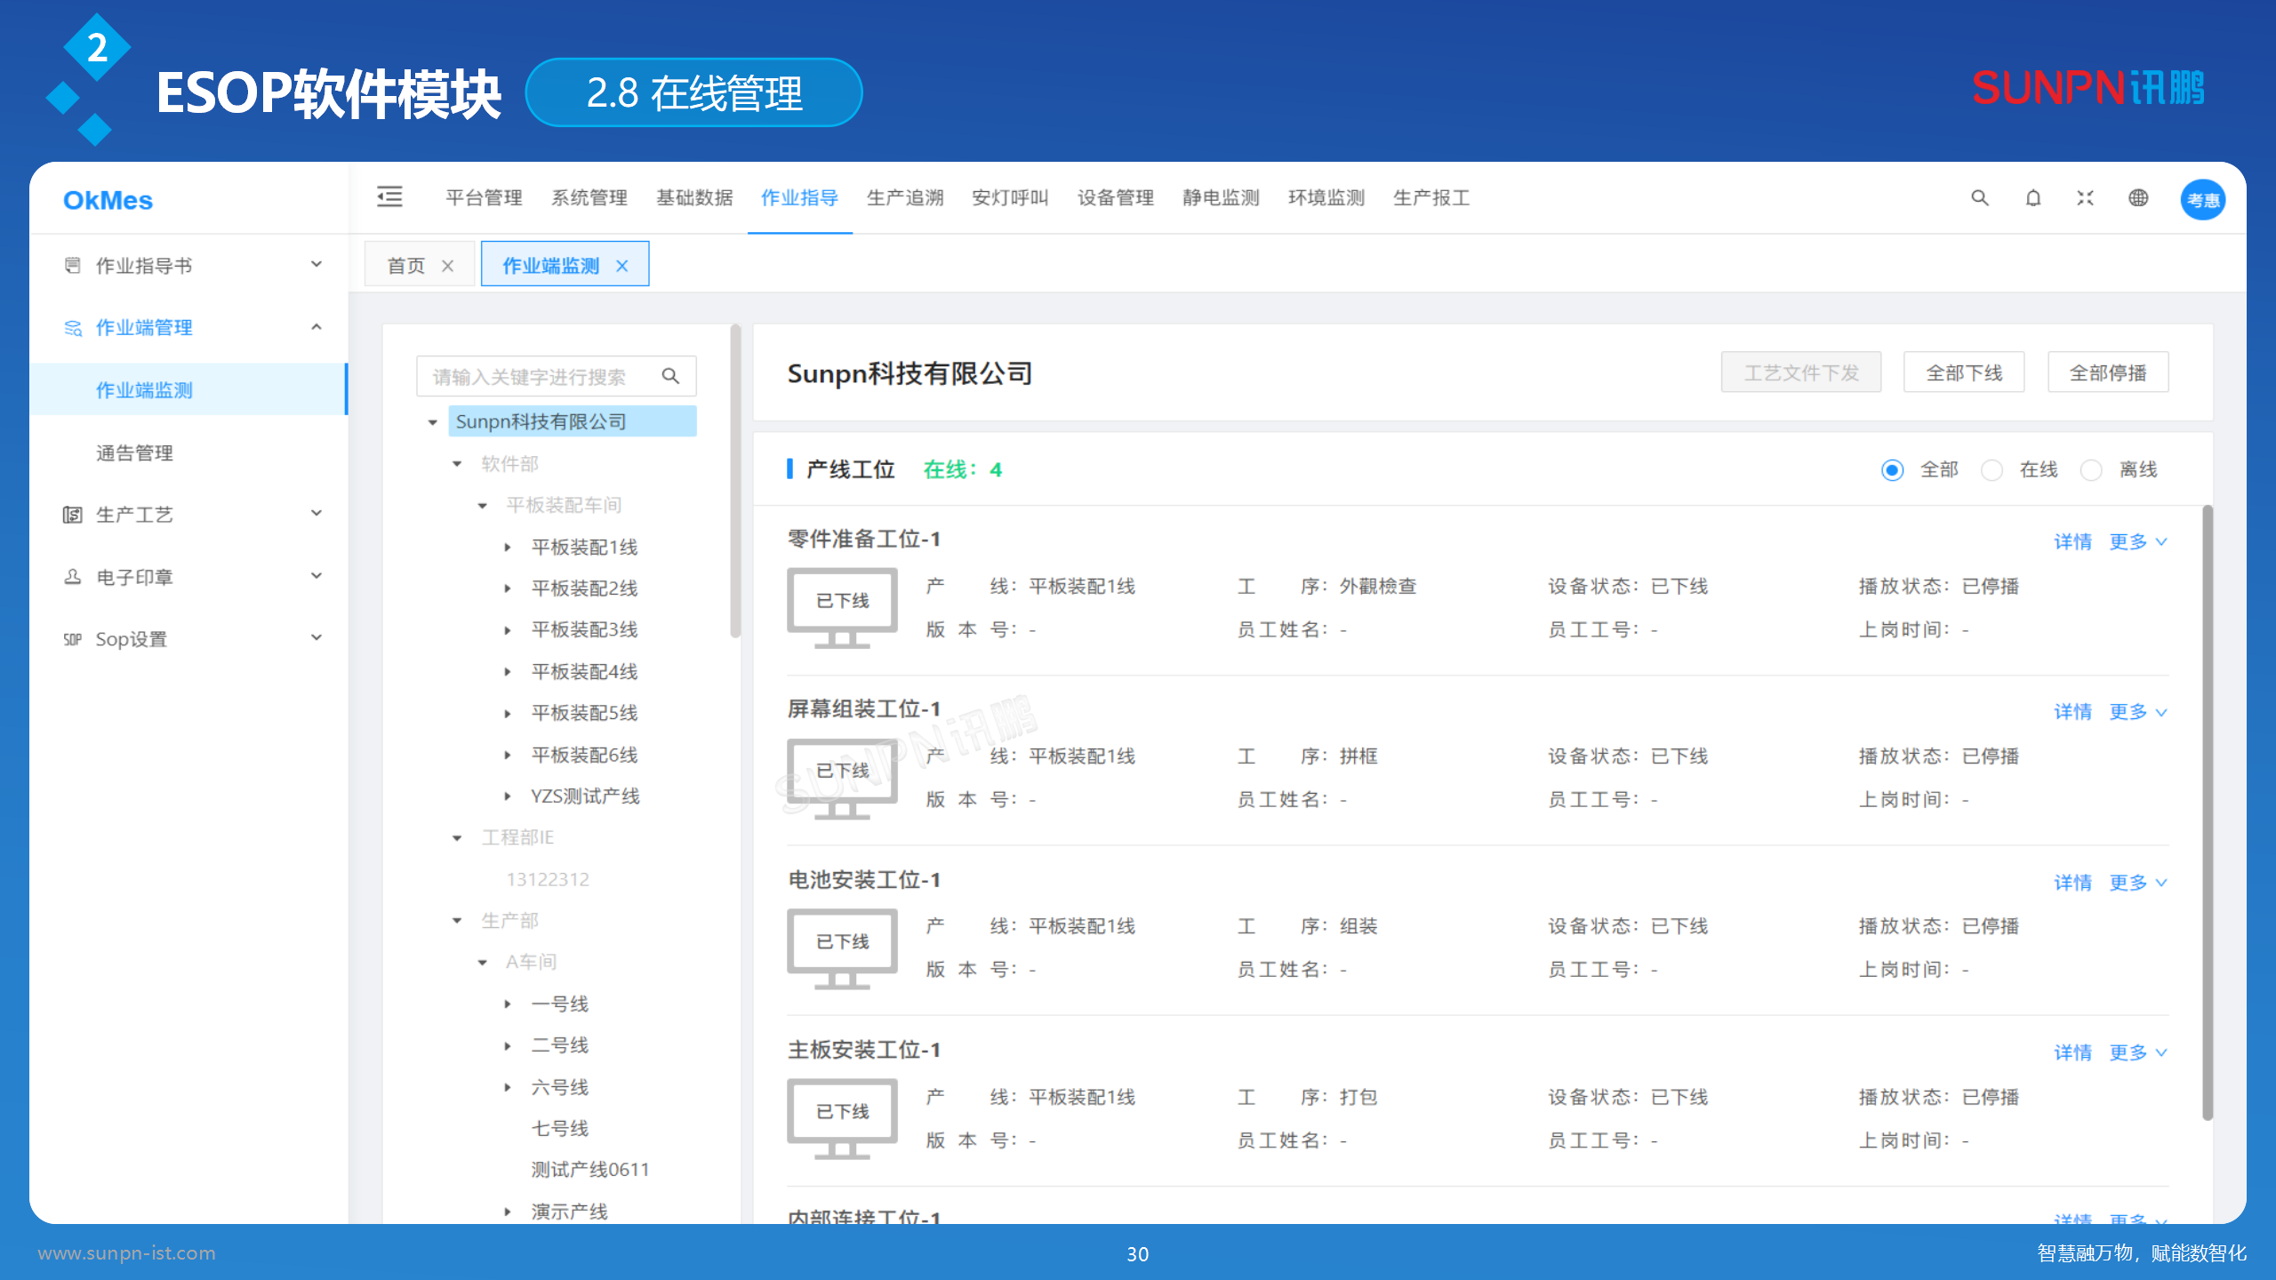Collapse the 作业端管理 menu section
Screen dimensions: 2276x1280
317,326
